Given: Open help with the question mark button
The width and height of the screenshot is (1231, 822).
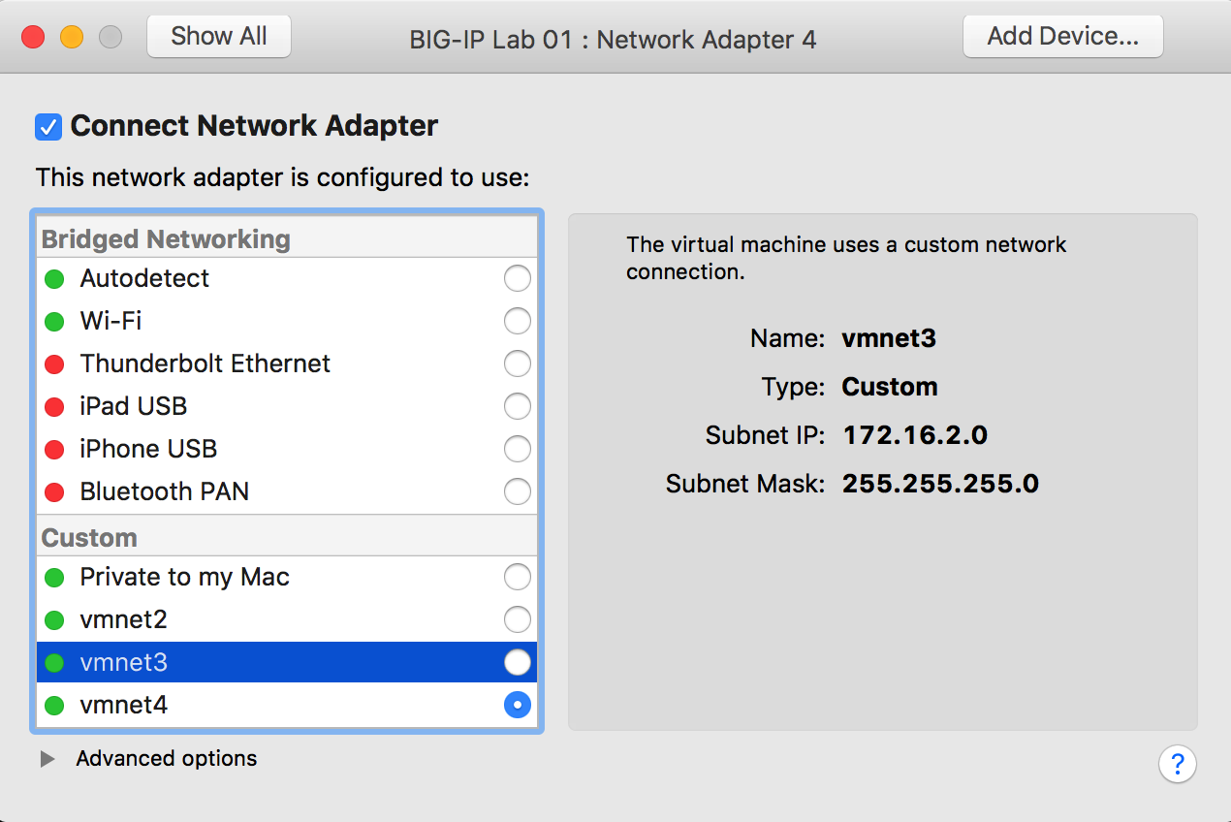Looking at the screenshot, I should pos(1178,763).
